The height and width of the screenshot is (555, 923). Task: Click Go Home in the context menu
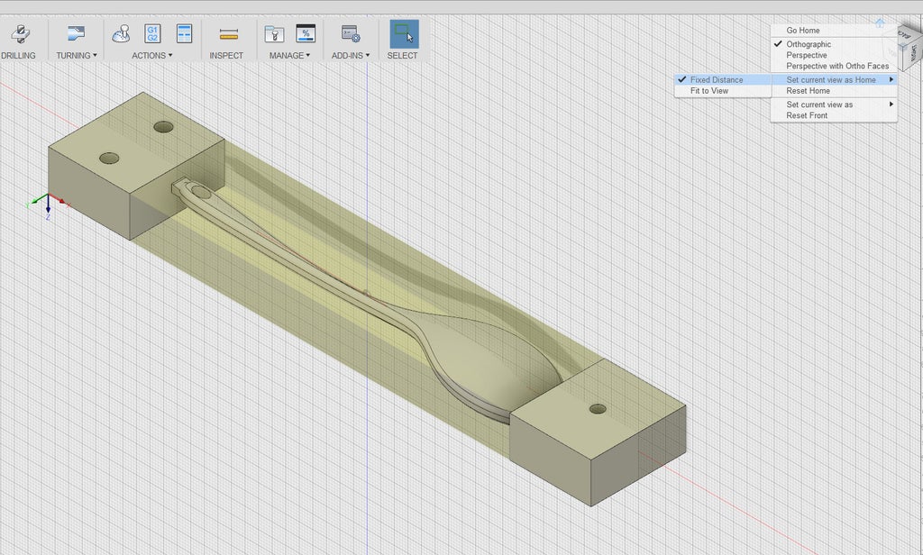coord(803,31)
